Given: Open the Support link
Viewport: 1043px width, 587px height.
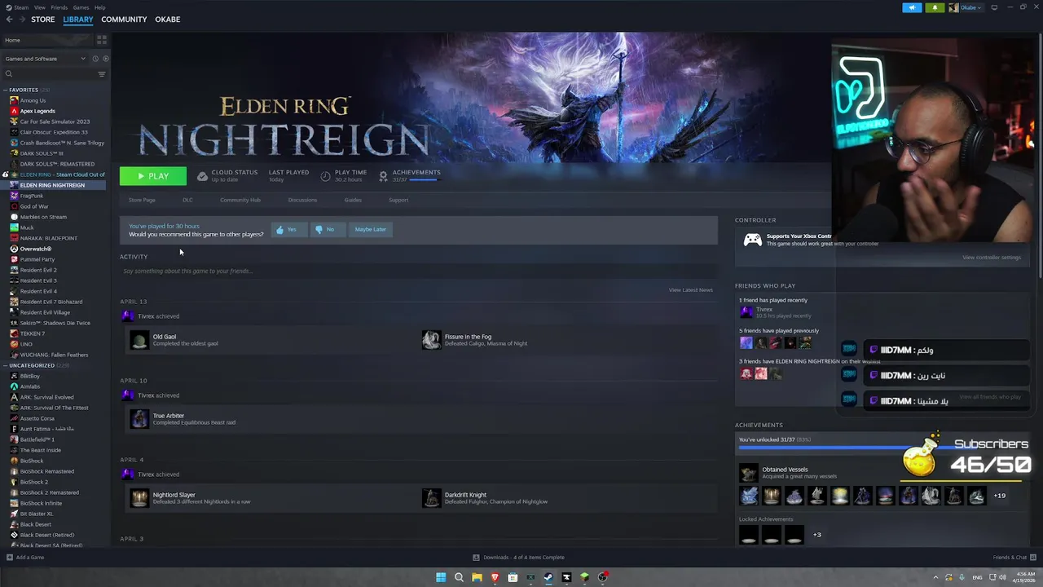Looking at the screenshot, I should pos(398,200).
